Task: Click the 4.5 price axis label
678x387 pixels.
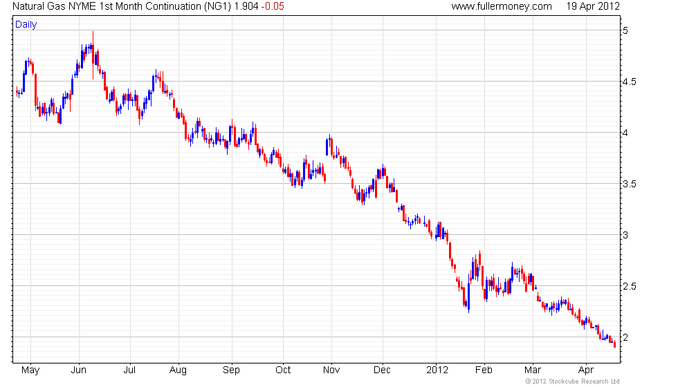Action: tap(629, 82)
